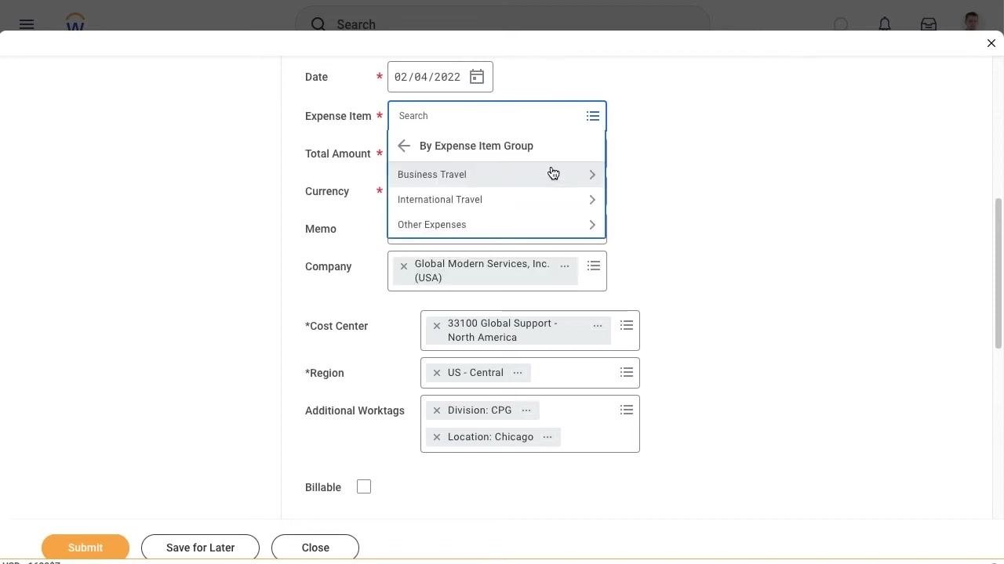Screen dimensions: 1004x564
Task: Open Region prompt list icon
Action: [x=627, y=372]
